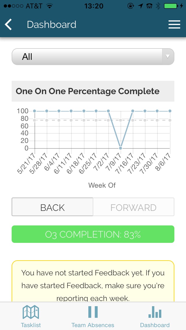Click the dropdown arrow next to All
This screenshot has width=186, height=330.
coord(168,57)
